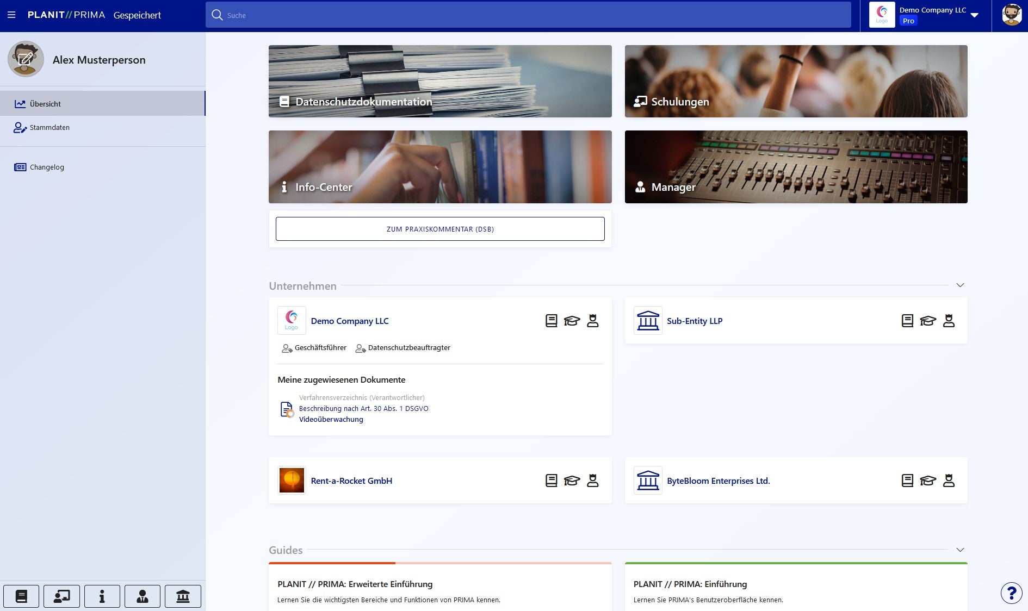Focus the Suche search field
The height and width of the screenshot is (611, 1028).
pos(528,15)
